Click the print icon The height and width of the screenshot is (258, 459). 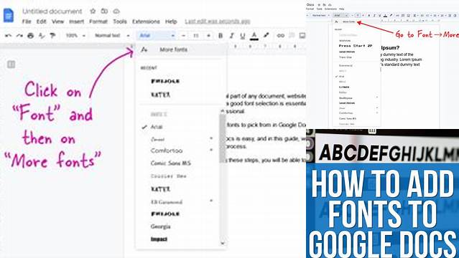point(30,36)
